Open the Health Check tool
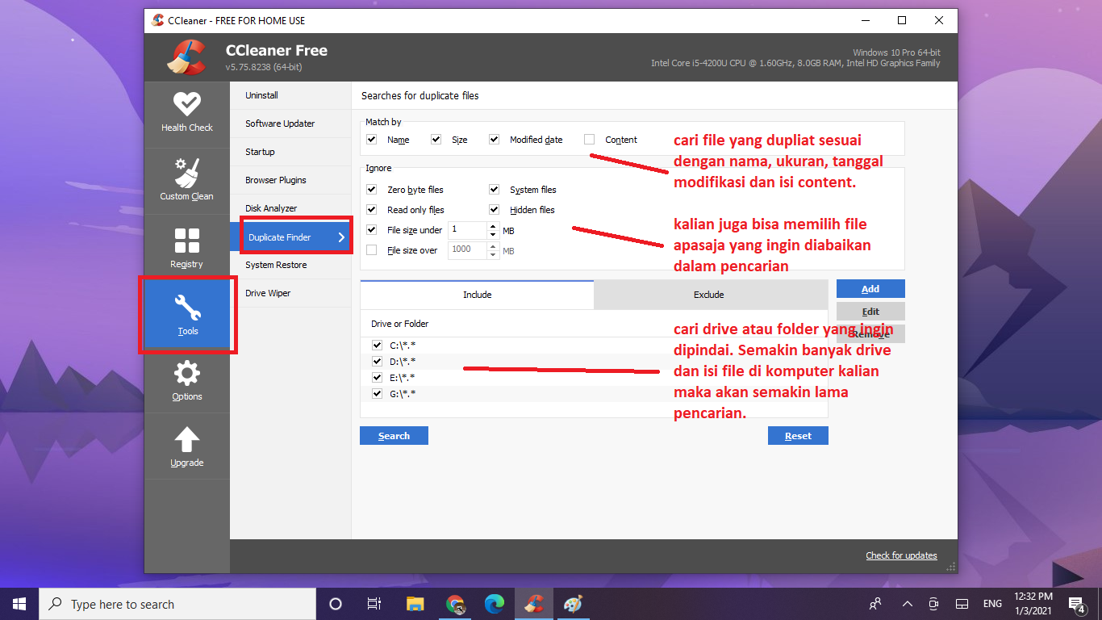Image resolution: width=1102 pixels, height=620 pixels. (x=186, y=113)
